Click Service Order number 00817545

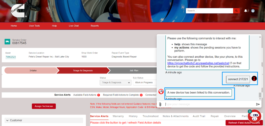point(19,43)
